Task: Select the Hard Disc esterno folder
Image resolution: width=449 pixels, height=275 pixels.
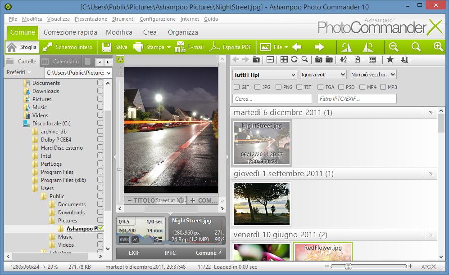Action: click(62, 148)
